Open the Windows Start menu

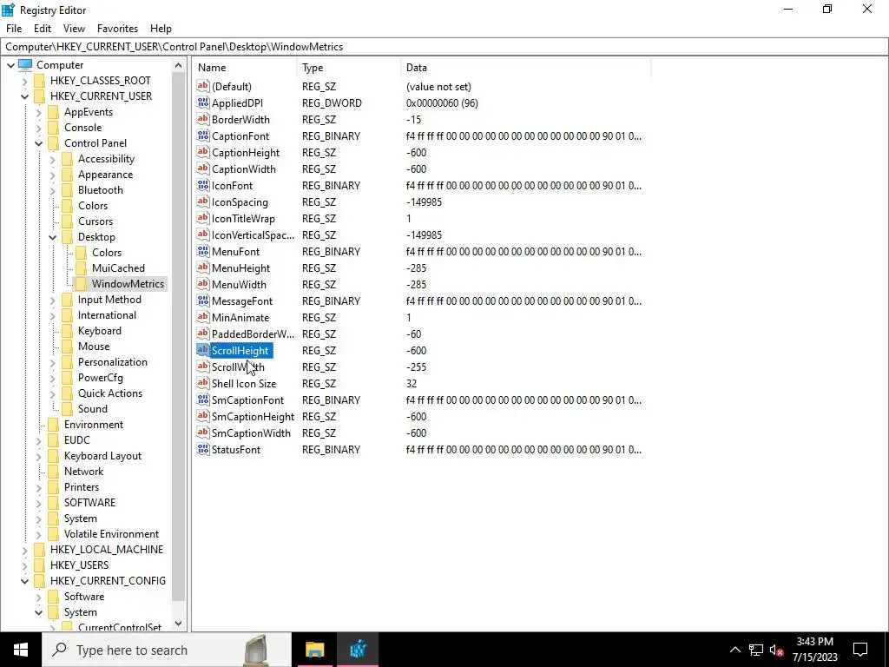point(21,650)
